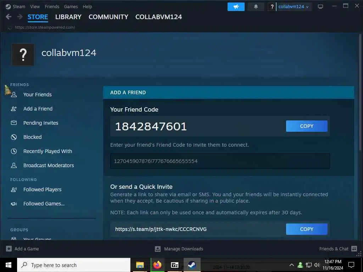Click the Friends & Chat grid icon
Screen dimensions: 363x272
[354, 249]
